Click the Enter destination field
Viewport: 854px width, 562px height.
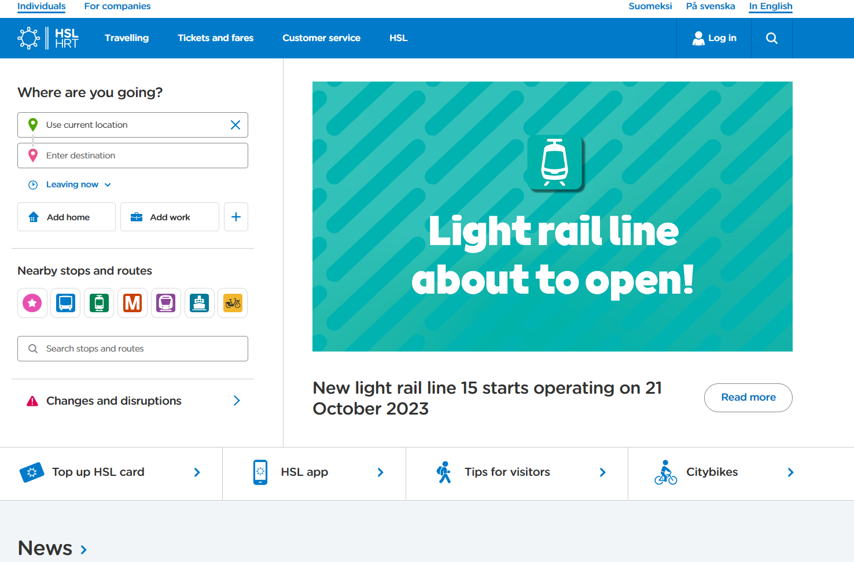(132, 156)
